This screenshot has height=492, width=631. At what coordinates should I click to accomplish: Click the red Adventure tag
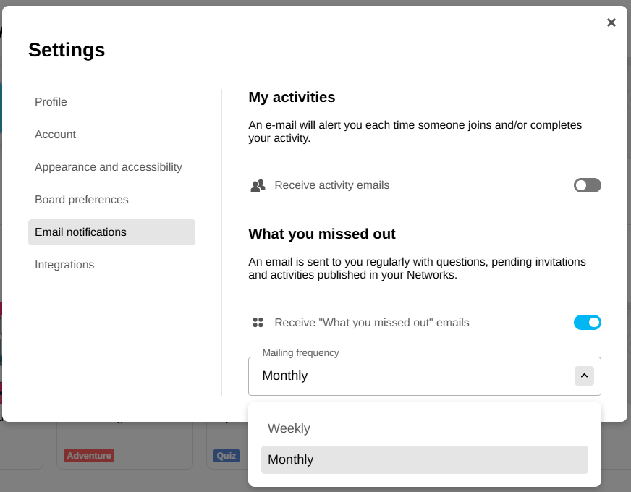[89, 456]
